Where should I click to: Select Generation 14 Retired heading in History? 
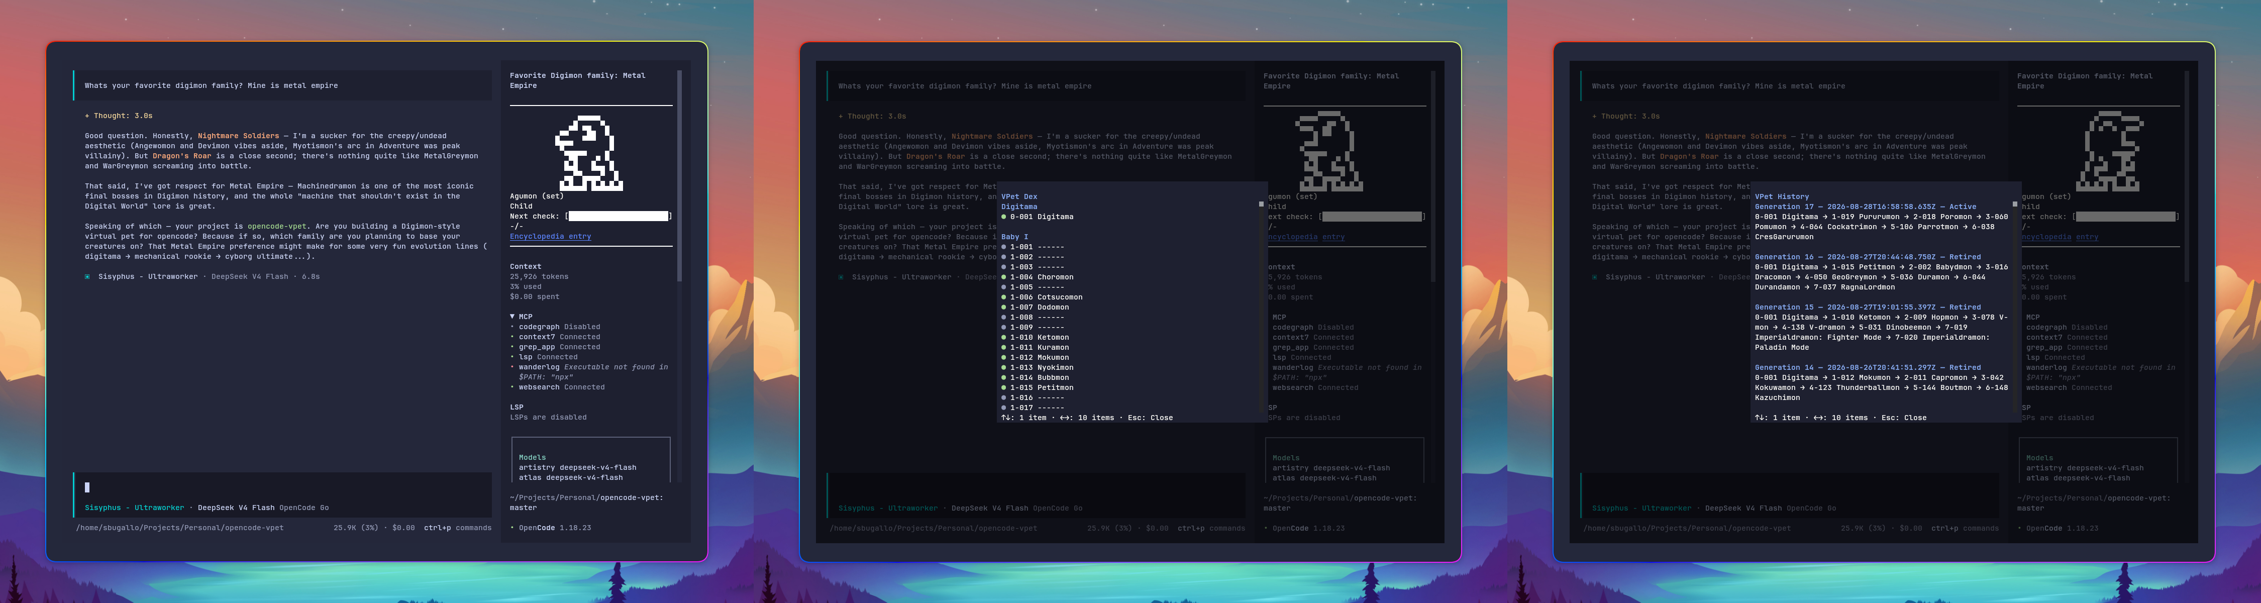point(1868,368)
